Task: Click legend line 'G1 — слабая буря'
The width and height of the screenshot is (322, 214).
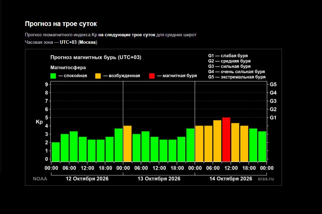Action: point(228,56)
